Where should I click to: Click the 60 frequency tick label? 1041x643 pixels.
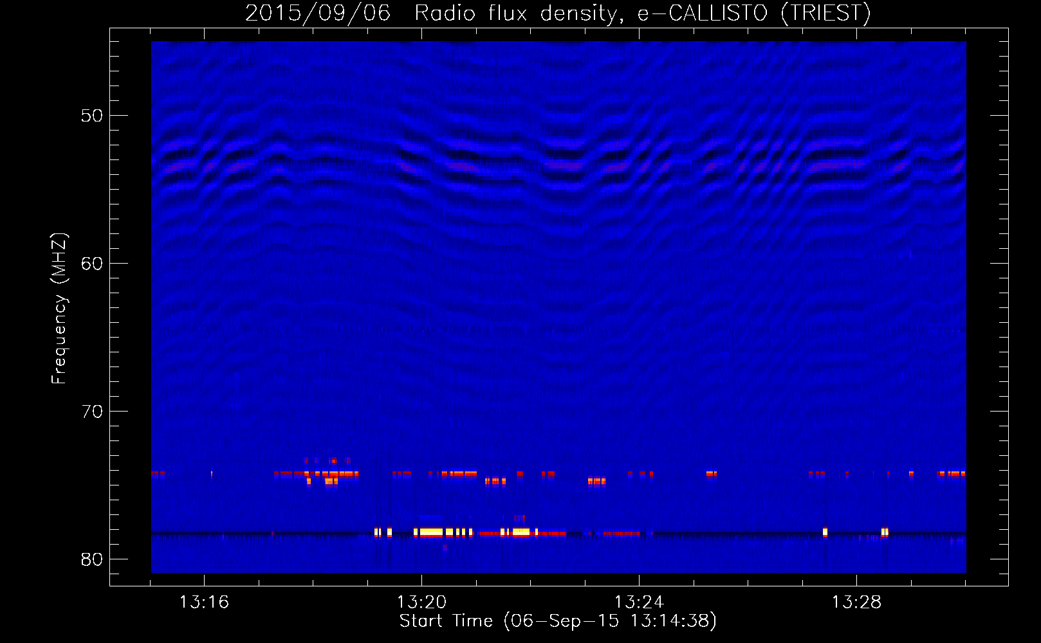pos(92,264)
